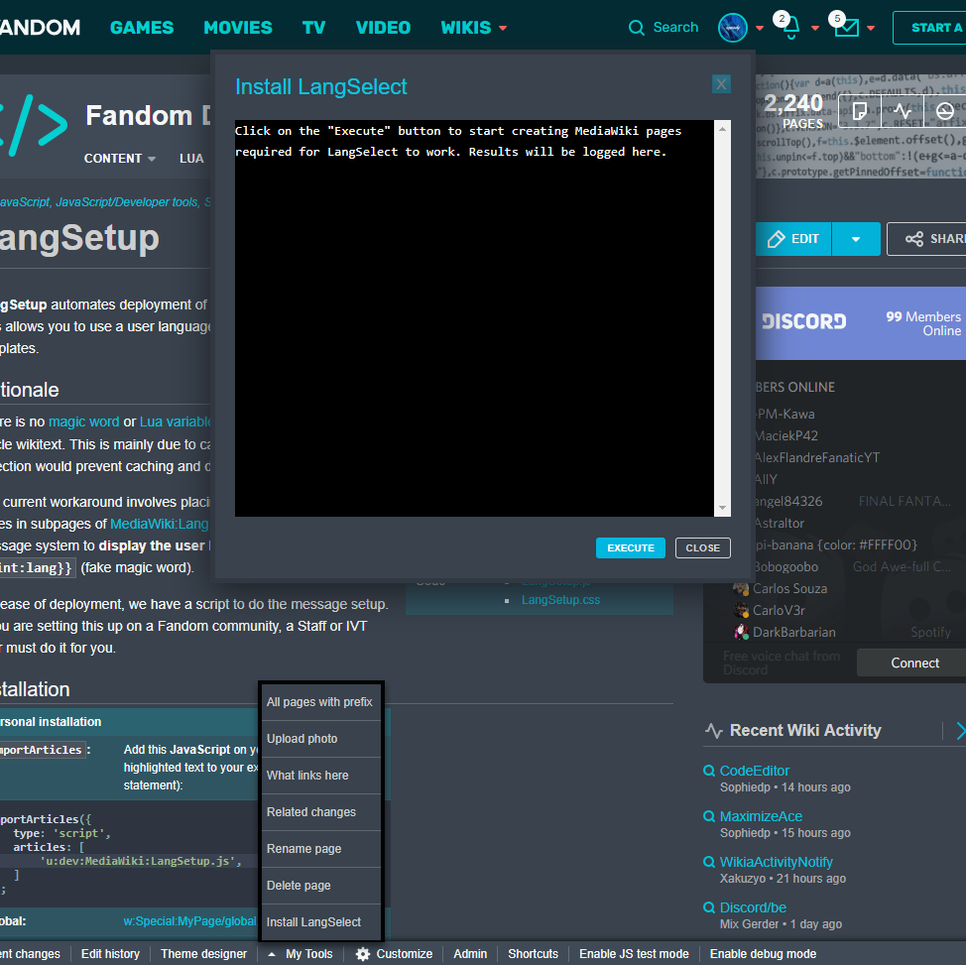966x965 pixels.
Task: Click DarkBarbarian avatar in Discord list
Action: click(741, 632)
